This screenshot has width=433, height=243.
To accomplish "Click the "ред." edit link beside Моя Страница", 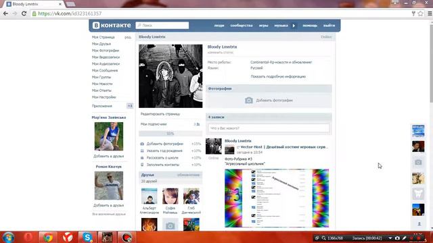I will [128, 37].
